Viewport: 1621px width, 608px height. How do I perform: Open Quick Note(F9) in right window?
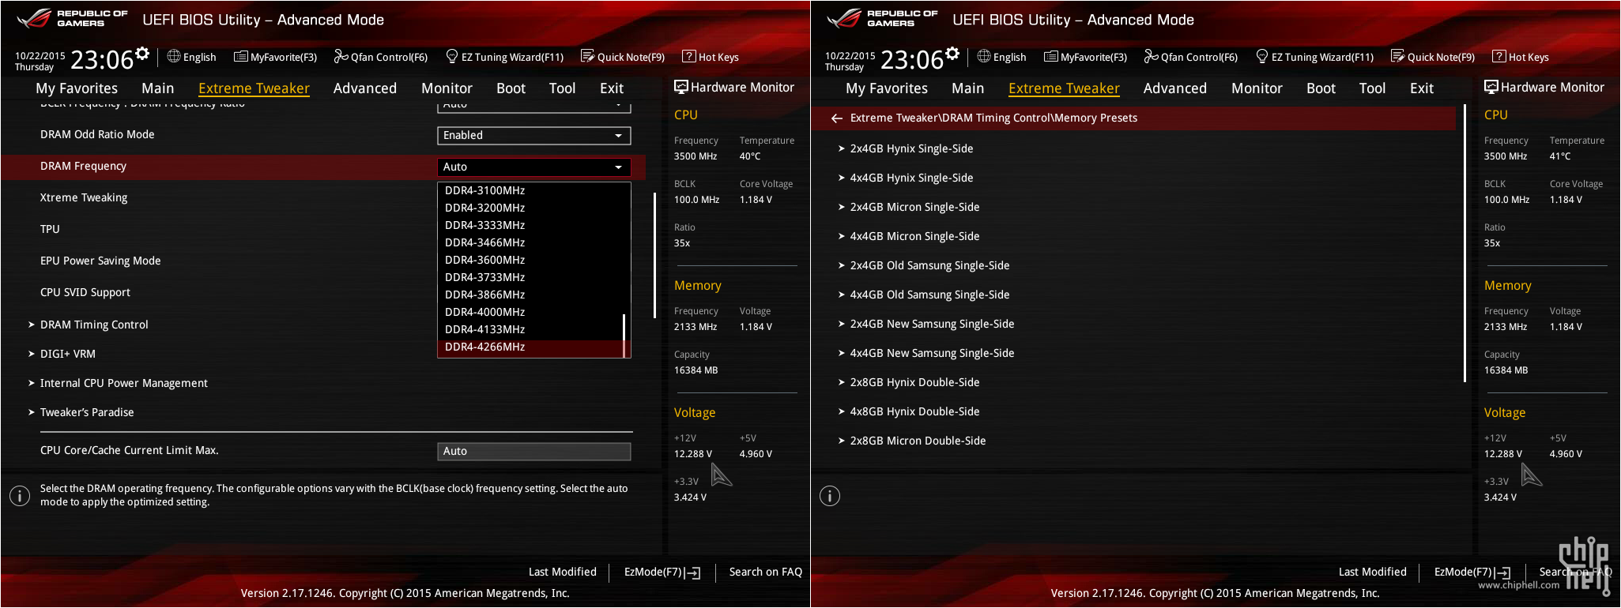click(x=1433, y=57)
